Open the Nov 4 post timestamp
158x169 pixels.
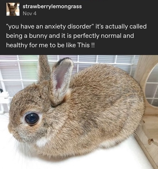tap(29, 14)
